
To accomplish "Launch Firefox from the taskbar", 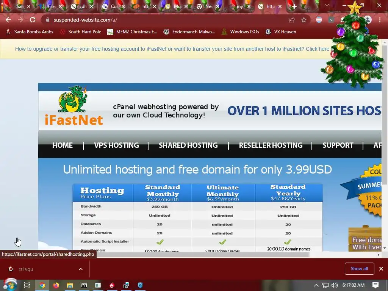I will tap(56, 285).
